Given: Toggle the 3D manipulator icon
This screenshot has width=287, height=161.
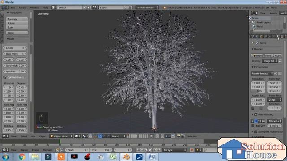Looking at the screenshot, I should (x=96, y=136).
